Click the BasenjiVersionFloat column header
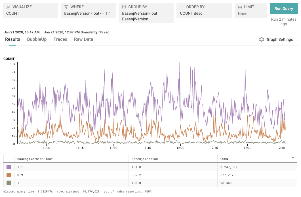 point(35,159)
